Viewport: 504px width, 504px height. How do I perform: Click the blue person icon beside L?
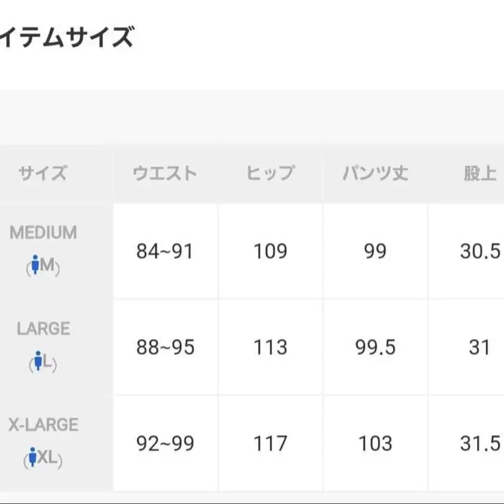click(38, 362)
